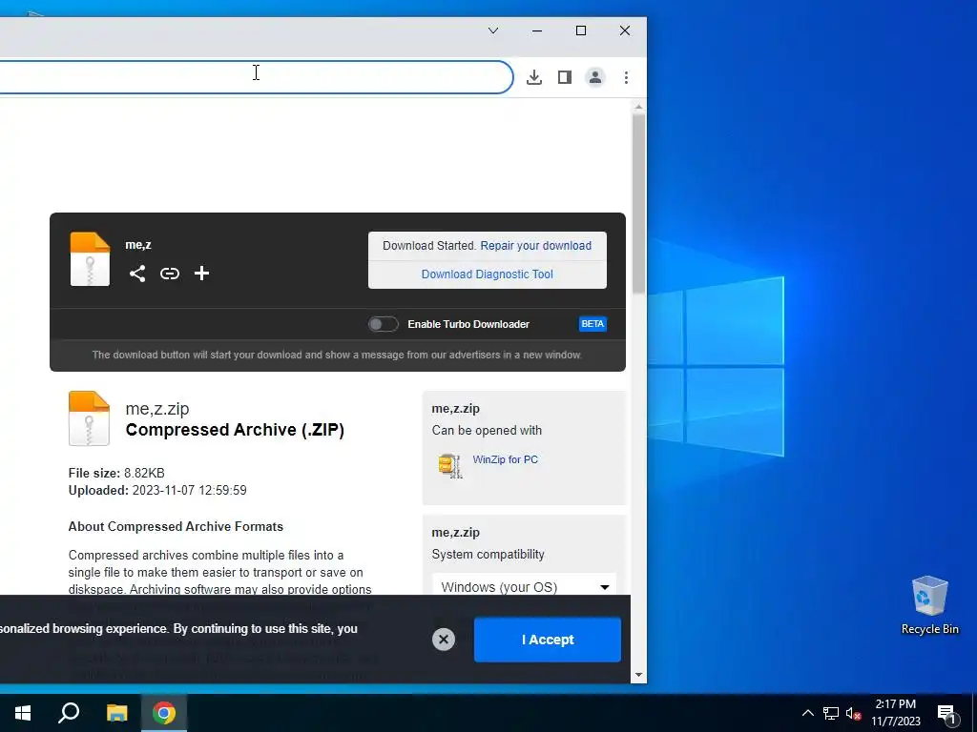This screenshot has height=732, width=977.
Task: Click the Uploaded 2023-11-07 12:59:59 text
Action: (157, 491)
